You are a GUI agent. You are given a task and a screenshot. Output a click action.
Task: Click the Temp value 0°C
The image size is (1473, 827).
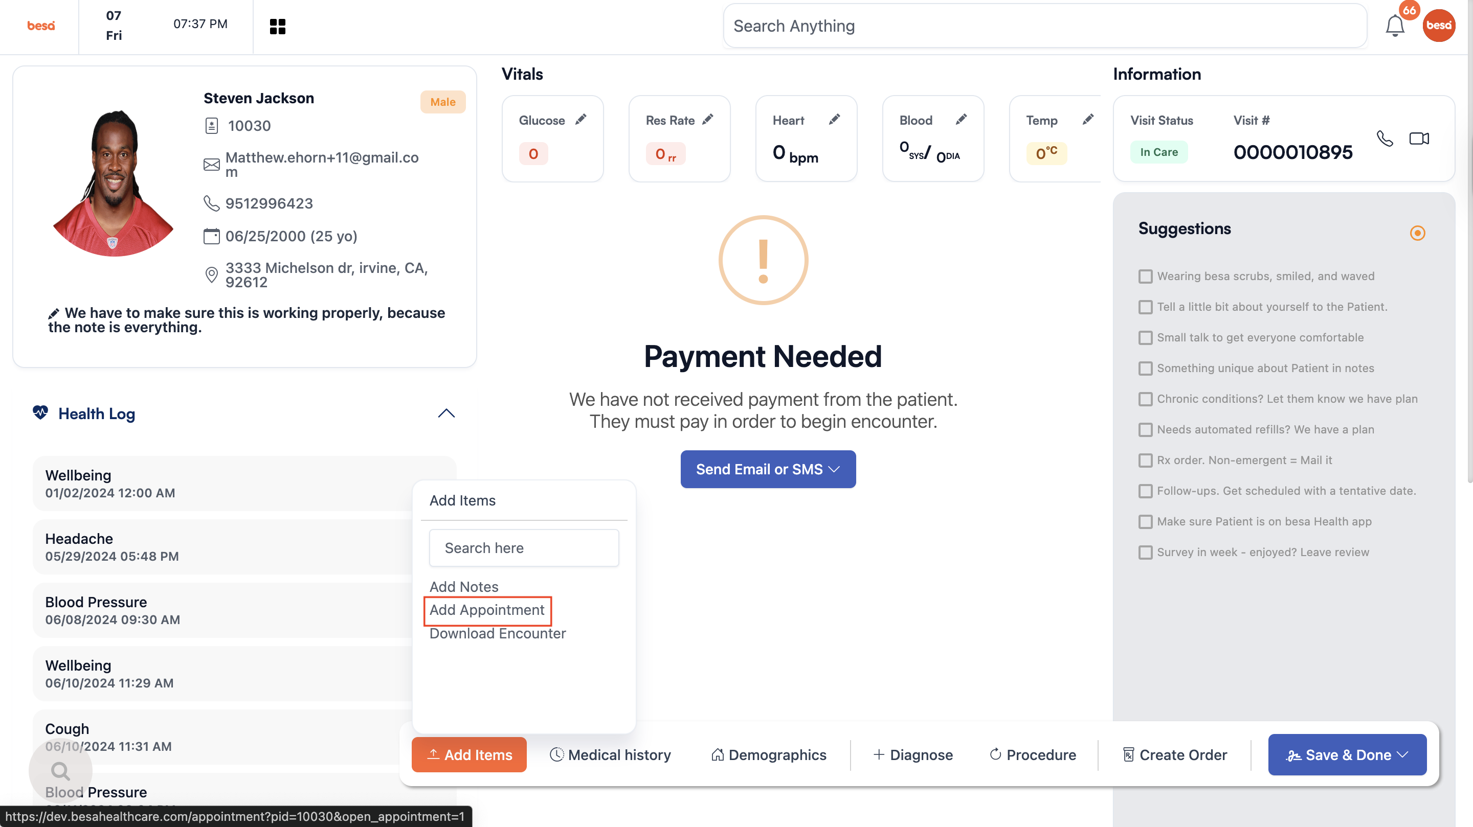pos(1046,153)
